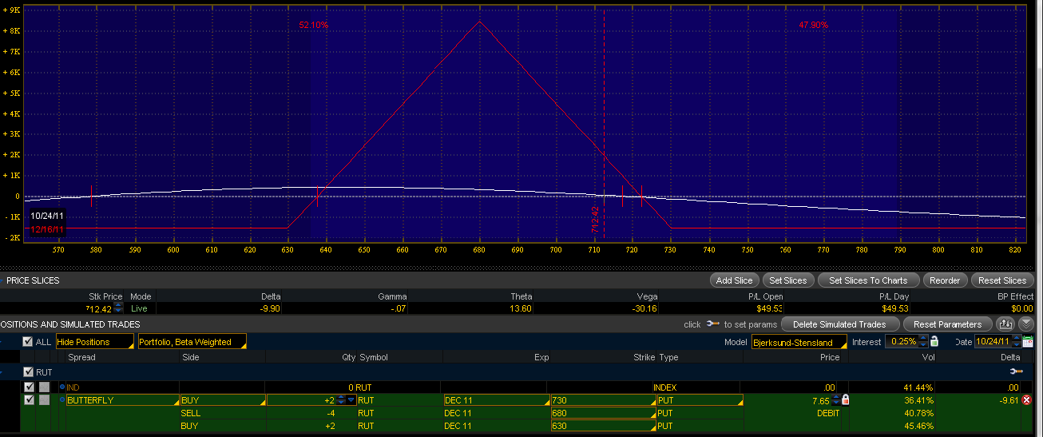Click the BP Effect value $0.00
Screen dimensions: 1043x437
(1021, 308)
